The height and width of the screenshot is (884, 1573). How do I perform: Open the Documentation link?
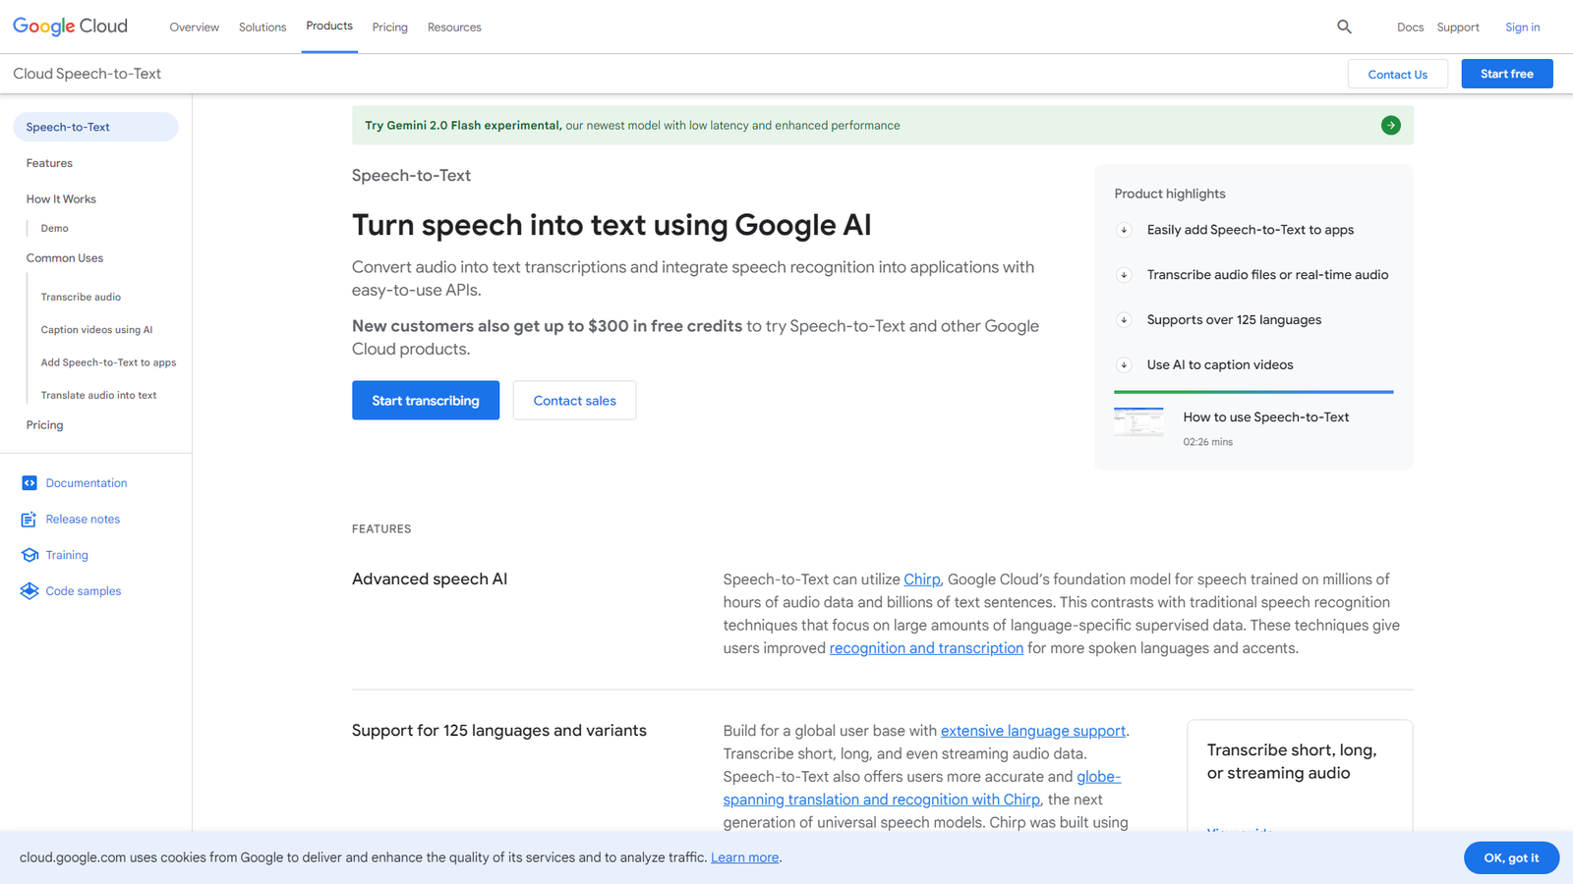click(x=87, y=483)
